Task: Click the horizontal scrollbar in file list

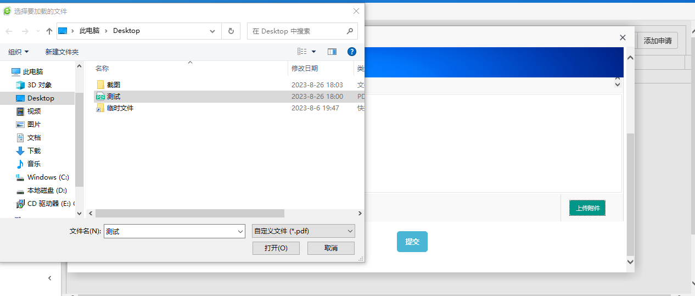Action: (x=189, y=213)
